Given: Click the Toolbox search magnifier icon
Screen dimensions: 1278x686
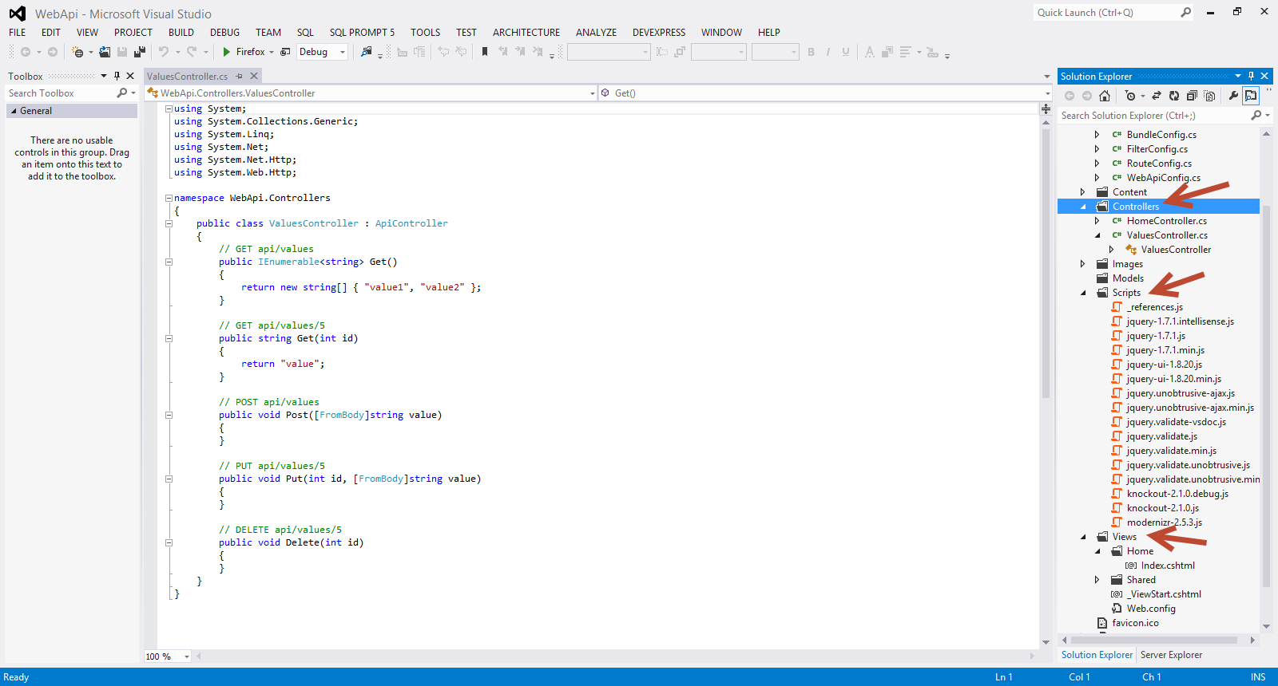Looking at the screenshot, I should click(122, 93).
